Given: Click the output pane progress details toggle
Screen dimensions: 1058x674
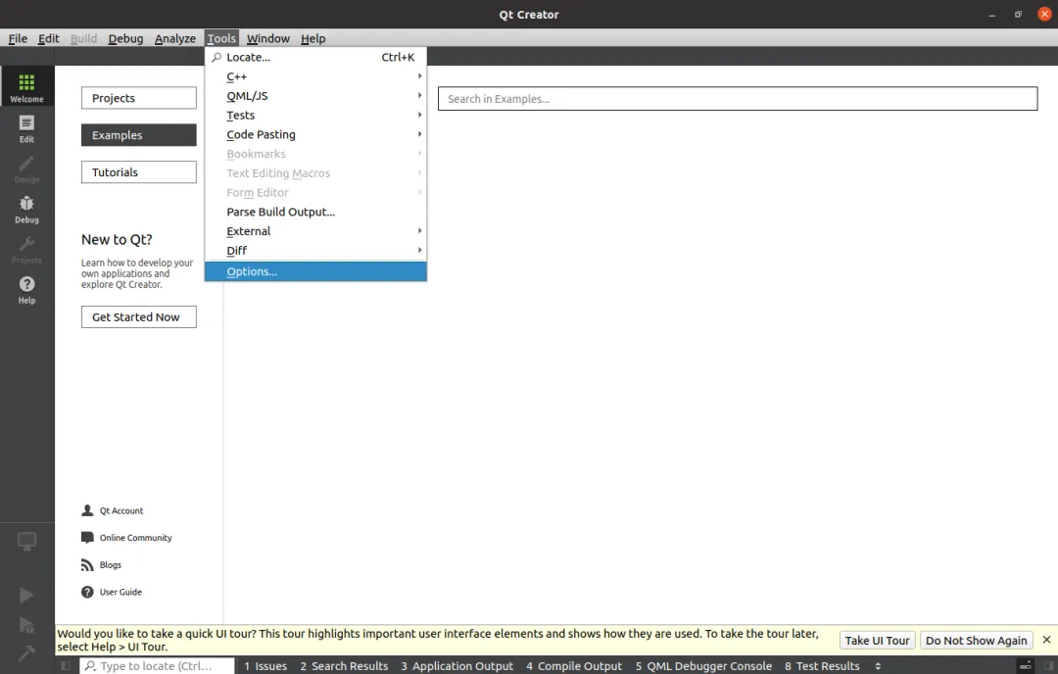Looking at the screenshot, I should pyautogui.click(x=1025, y=666).
